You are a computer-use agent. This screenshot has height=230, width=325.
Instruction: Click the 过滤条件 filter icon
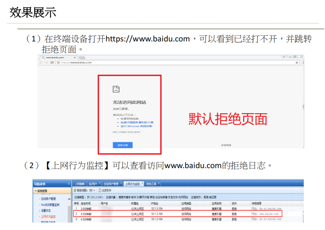(100, 190)
